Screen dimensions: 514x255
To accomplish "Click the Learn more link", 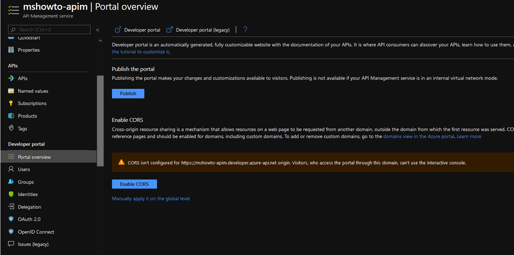I will (x=469, y=136).
